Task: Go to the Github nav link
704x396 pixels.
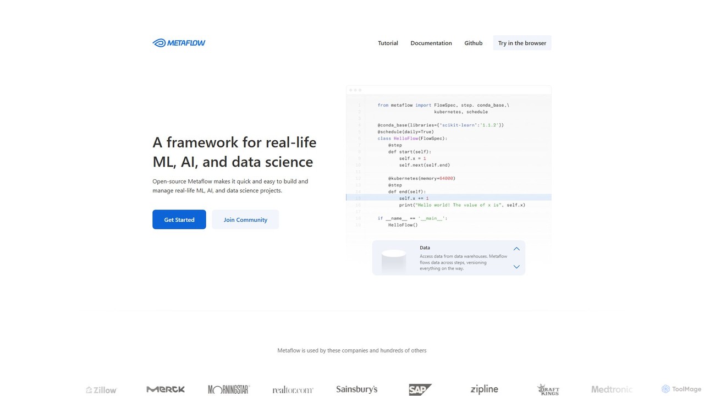Action: [473, 43]
